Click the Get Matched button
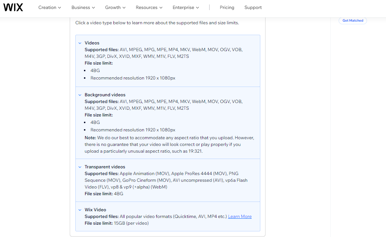 pos(353,21)
